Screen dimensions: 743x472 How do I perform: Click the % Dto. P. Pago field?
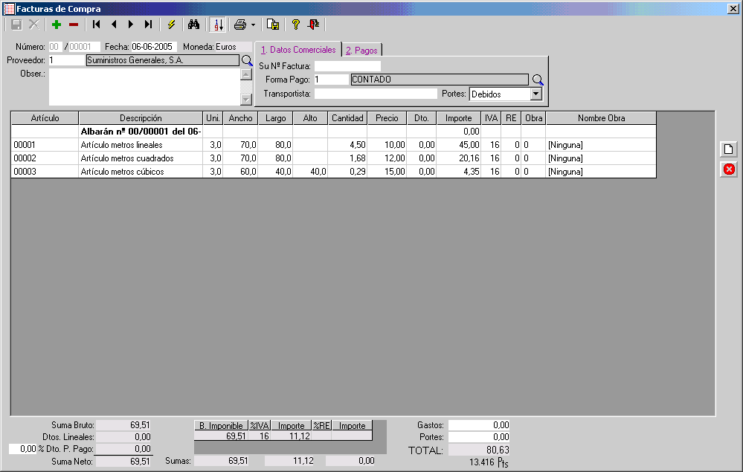[23, 449]
